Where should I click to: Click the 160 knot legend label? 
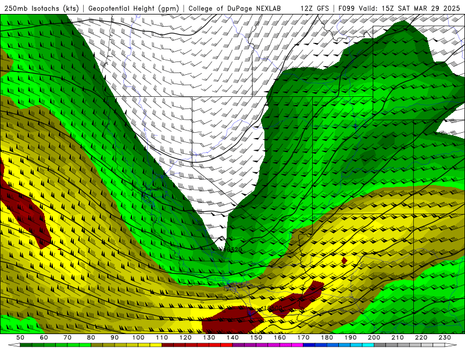click(280, 338)
